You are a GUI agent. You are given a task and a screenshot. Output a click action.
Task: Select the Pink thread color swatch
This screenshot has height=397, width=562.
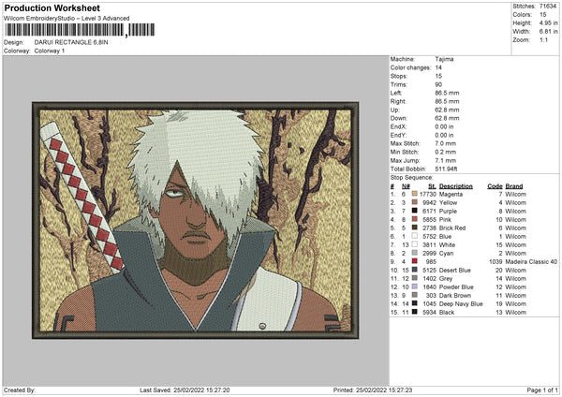click(x=416, y=219)
